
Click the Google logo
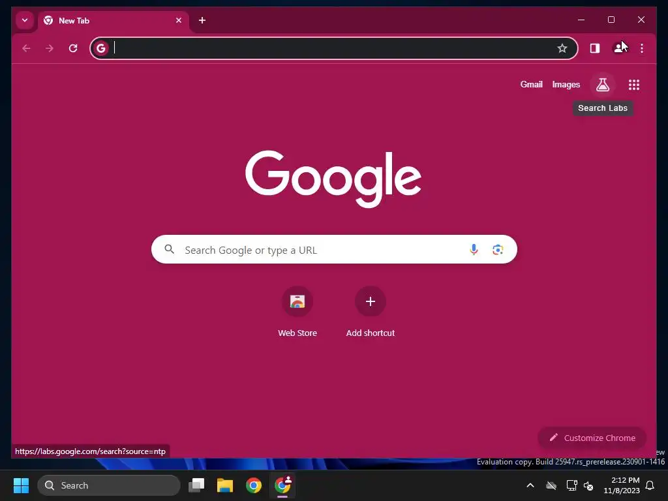coord(333,179)
